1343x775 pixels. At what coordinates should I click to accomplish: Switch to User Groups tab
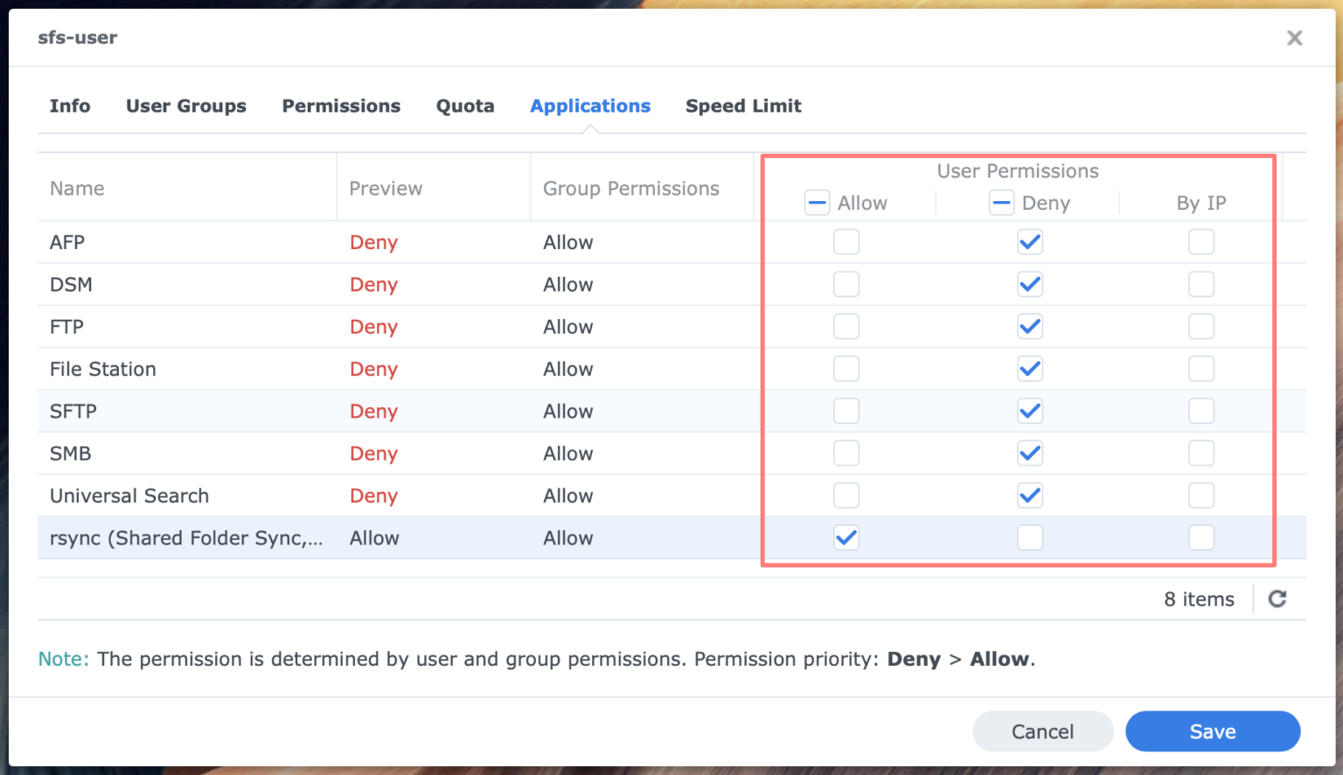pos(186,106)
